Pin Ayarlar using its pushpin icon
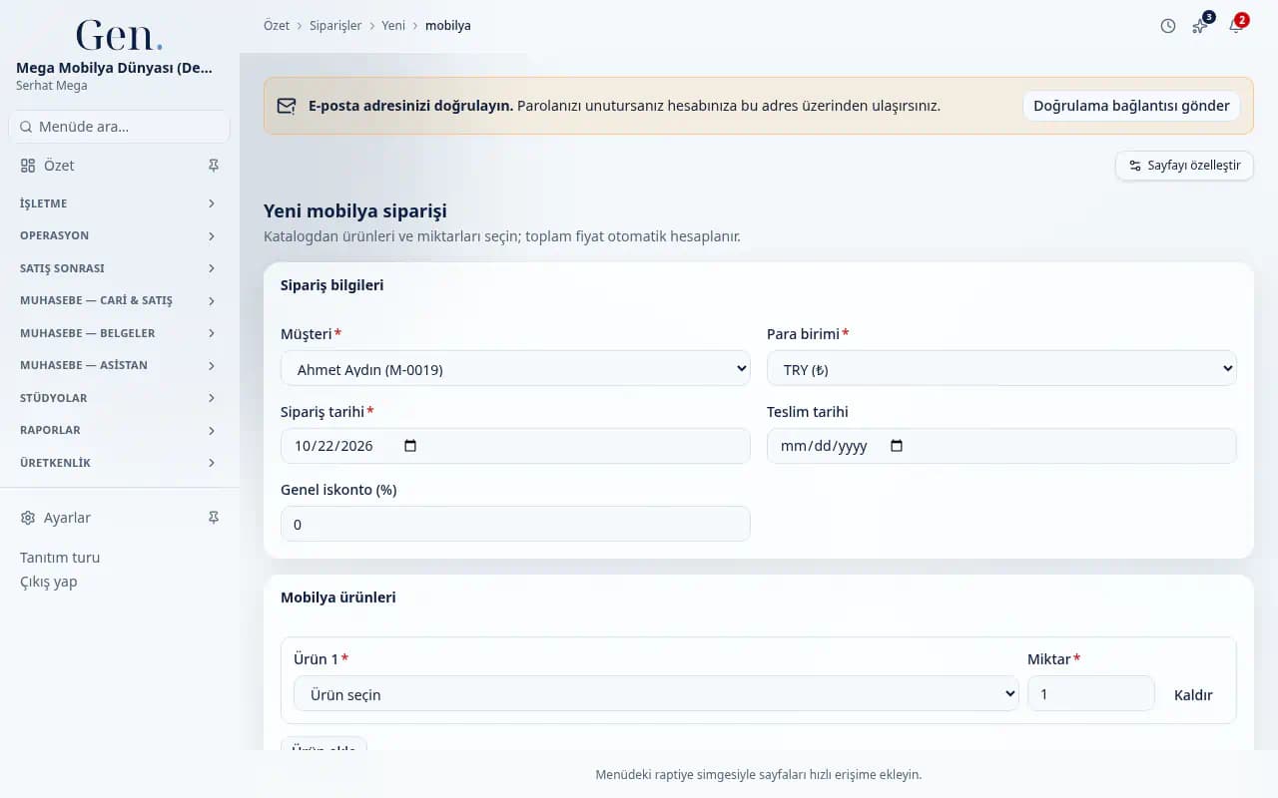 click(213, 518)
